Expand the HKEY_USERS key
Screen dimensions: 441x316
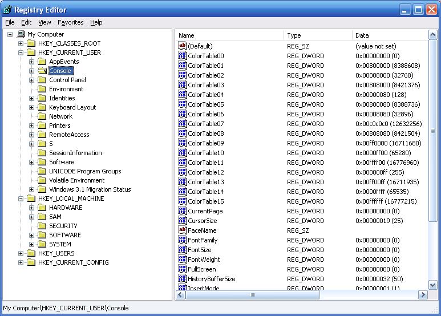point(21,254)
